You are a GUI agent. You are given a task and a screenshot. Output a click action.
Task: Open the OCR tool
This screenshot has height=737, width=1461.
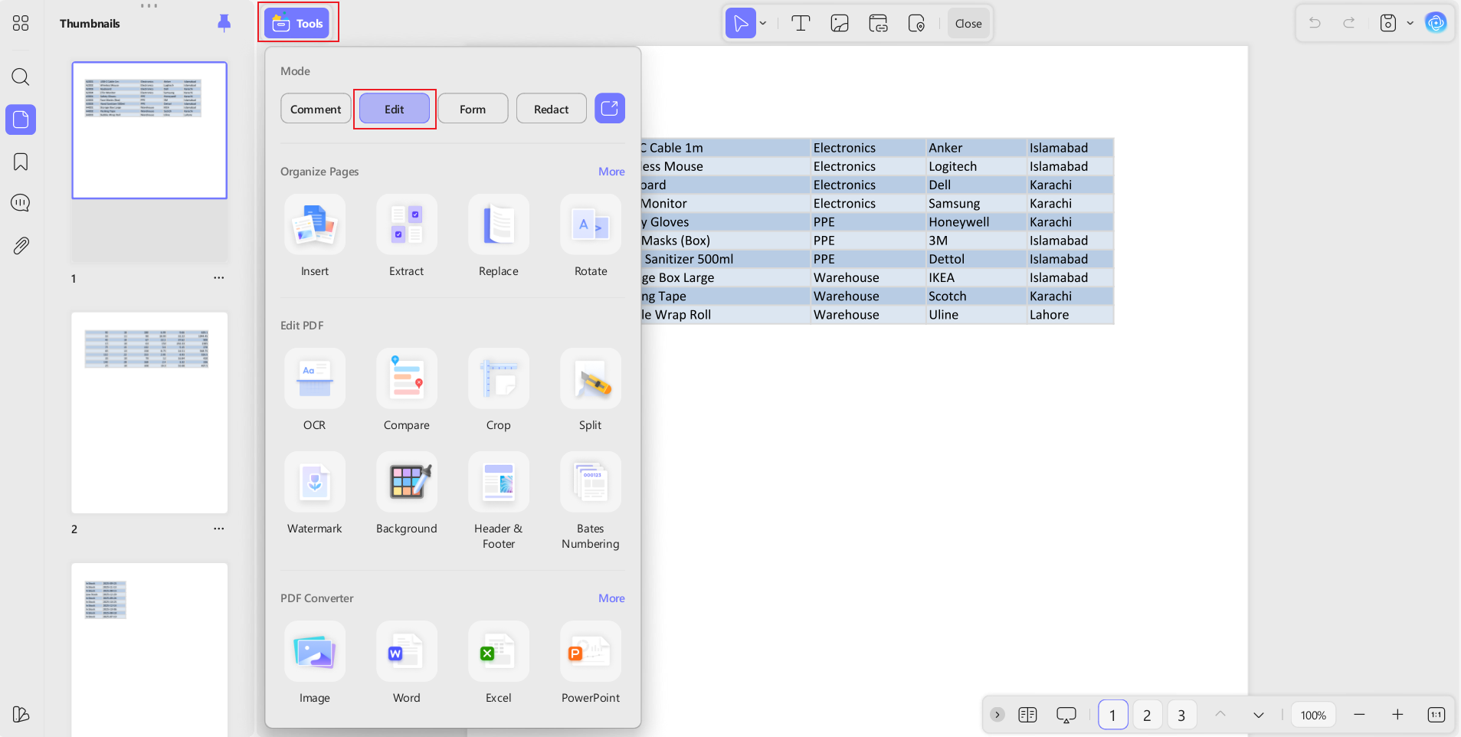point(315,378)
